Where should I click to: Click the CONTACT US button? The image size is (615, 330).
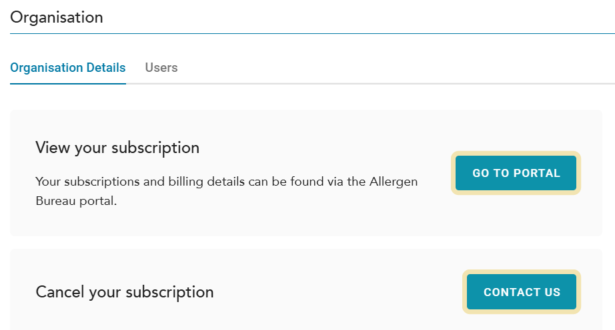pos(522,292)
